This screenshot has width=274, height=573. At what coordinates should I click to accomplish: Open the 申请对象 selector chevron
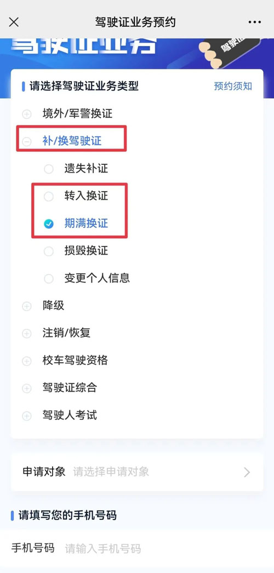[247, 472]
